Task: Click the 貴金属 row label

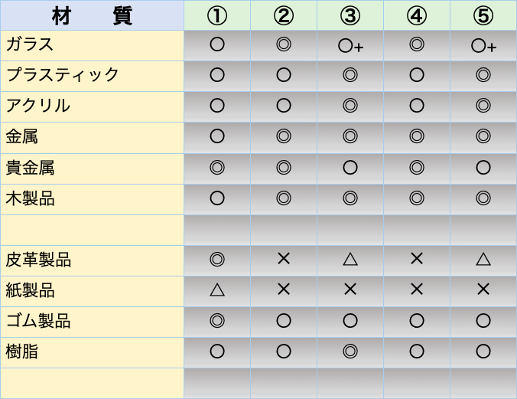Action: click(x=31, y=168)
